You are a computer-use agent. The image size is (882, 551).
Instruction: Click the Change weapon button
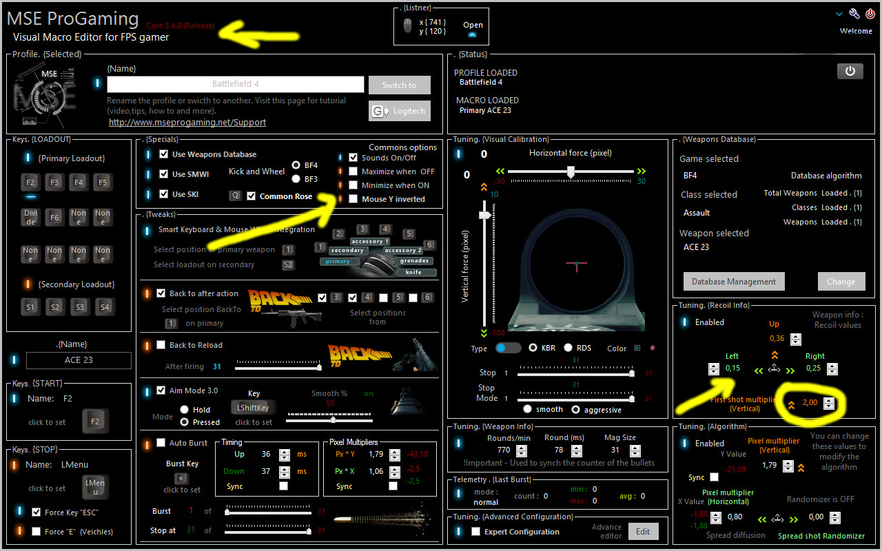click(841, 281)
